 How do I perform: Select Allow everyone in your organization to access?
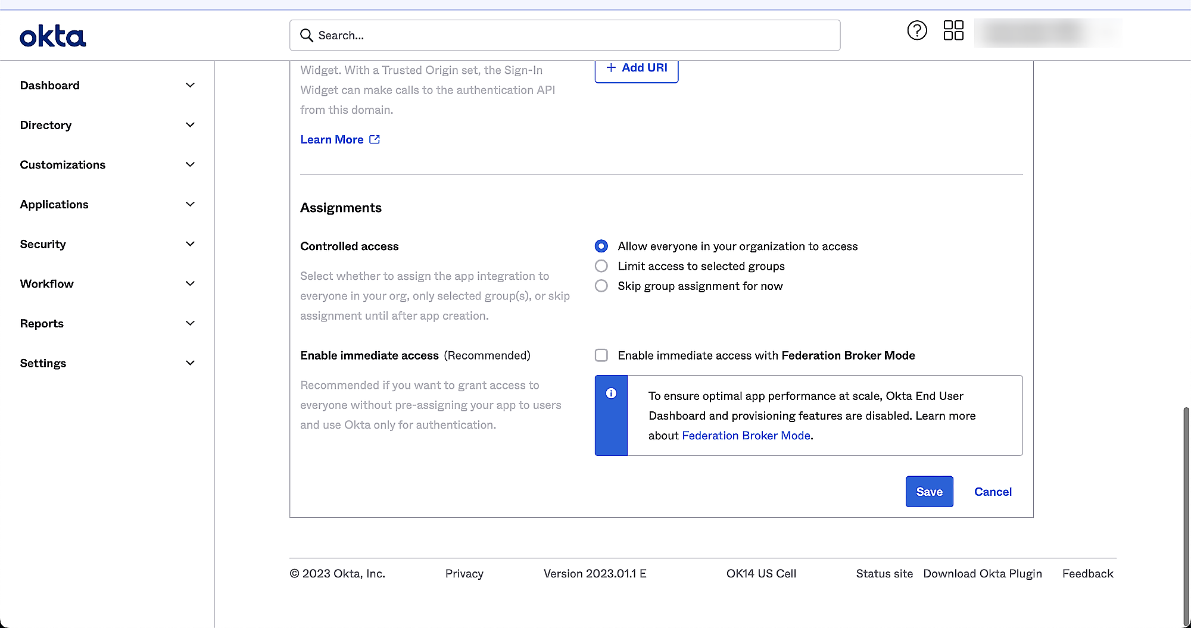point(601,246)
